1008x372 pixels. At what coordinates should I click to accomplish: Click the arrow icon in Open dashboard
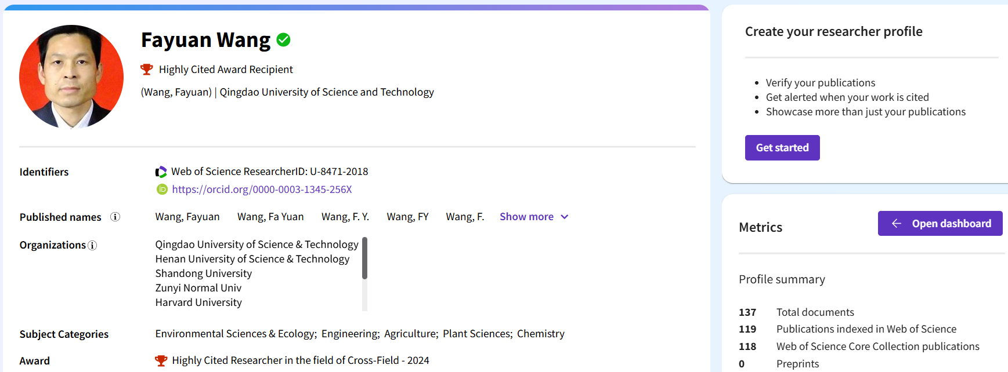(897, 224)
